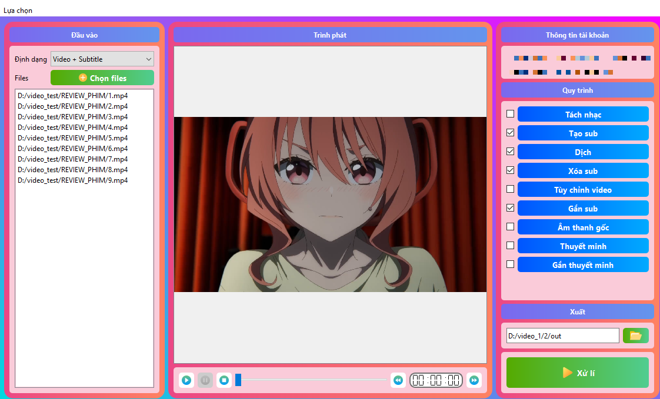The image size is (660, 399).
Task: Uncheck the Tạo sub checkbox
Action: [x=510, y=133]
